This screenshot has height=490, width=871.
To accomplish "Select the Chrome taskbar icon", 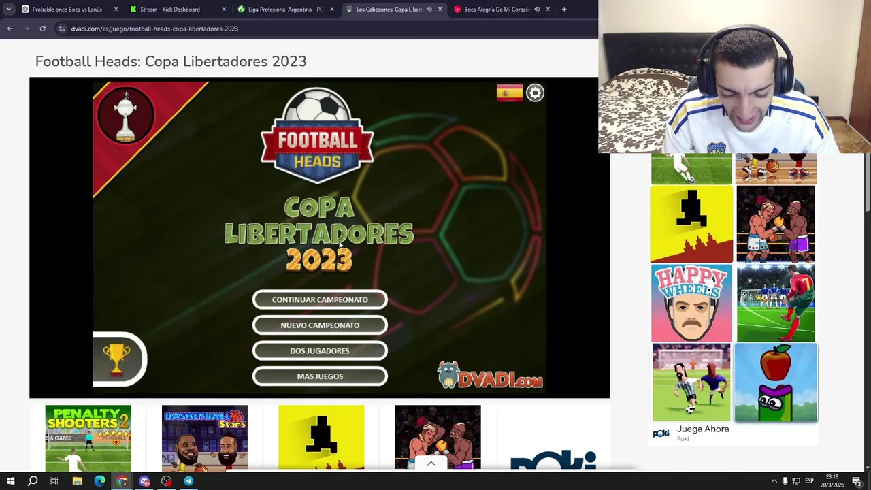I will point(122,481).
